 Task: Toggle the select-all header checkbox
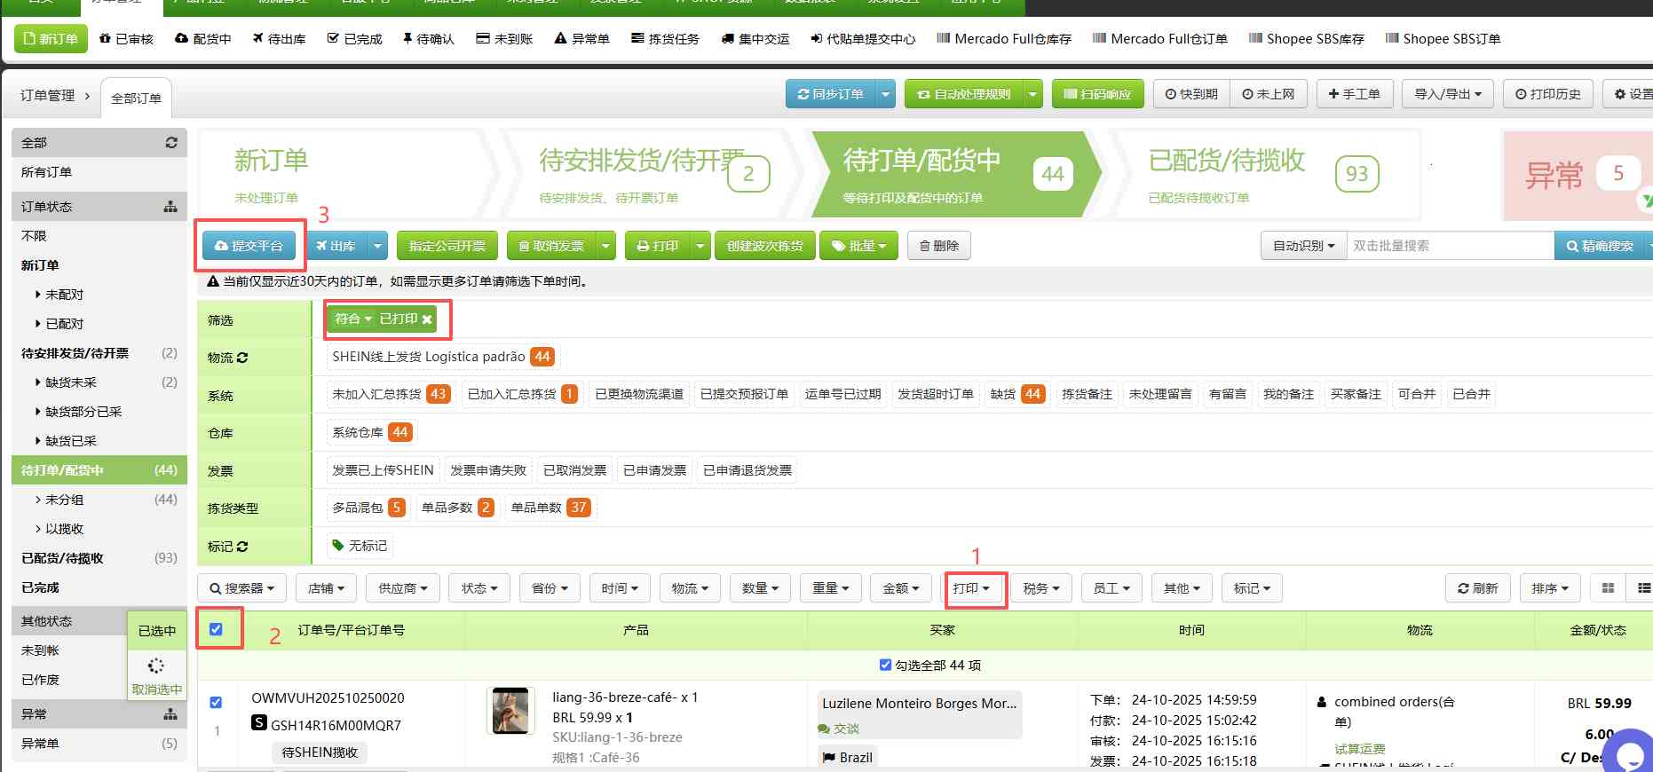pyautogui.click(x=216, y=629)
